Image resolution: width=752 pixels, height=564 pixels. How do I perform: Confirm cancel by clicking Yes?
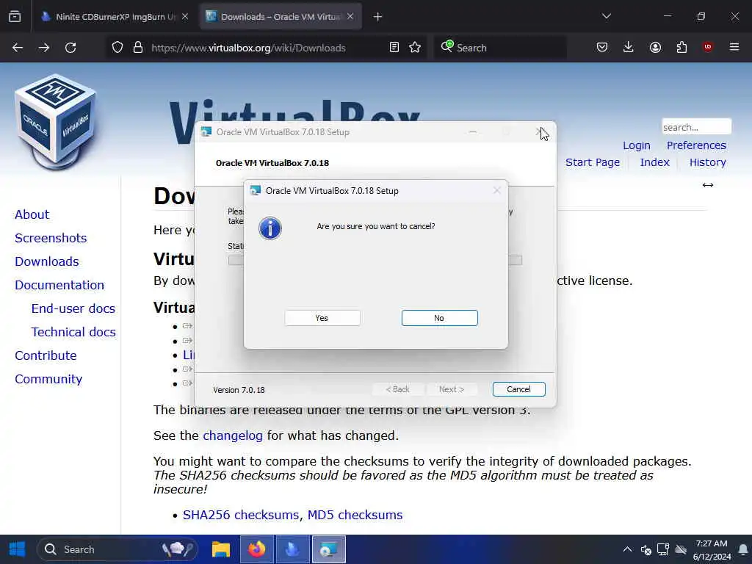322,318
